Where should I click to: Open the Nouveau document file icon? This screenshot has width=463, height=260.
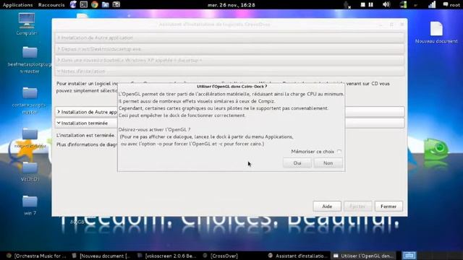coord(436,32)
